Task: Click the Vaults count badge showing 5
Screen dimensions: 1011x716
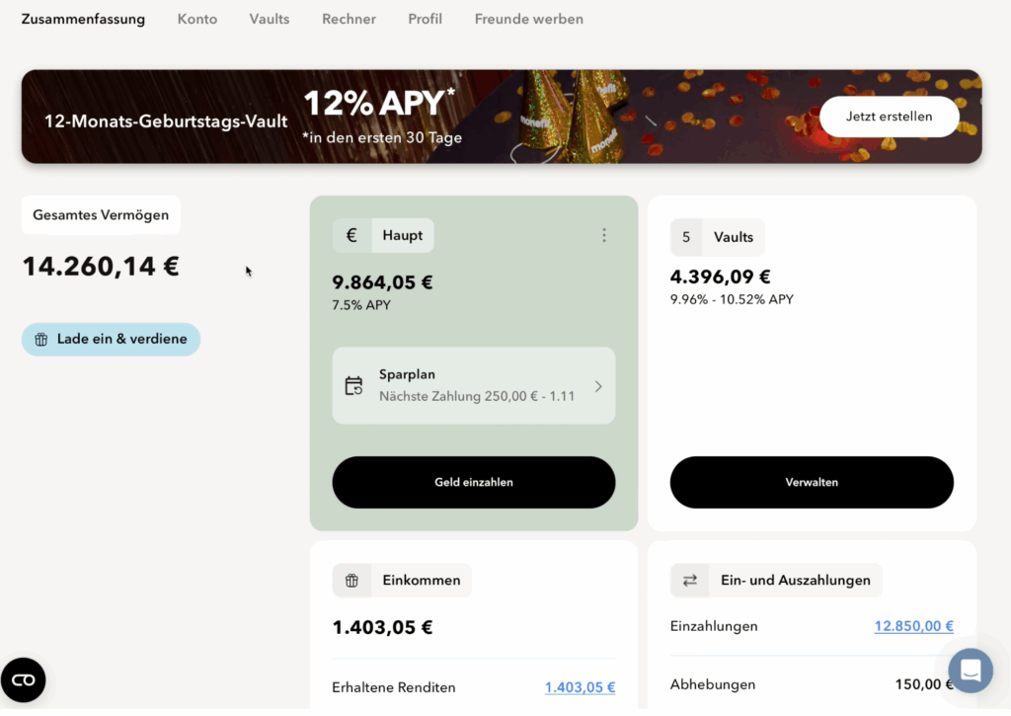Action: click(x=686, y=237)
